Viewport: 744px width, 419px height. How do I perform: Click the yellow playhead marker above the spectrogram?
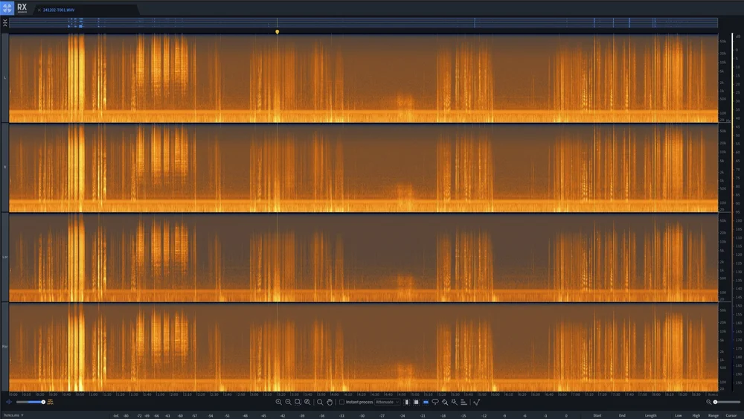(277, 32)
